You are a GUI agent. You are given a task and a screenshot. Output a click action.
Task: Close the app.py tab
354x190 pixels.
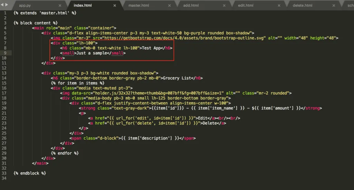point(60,6)
